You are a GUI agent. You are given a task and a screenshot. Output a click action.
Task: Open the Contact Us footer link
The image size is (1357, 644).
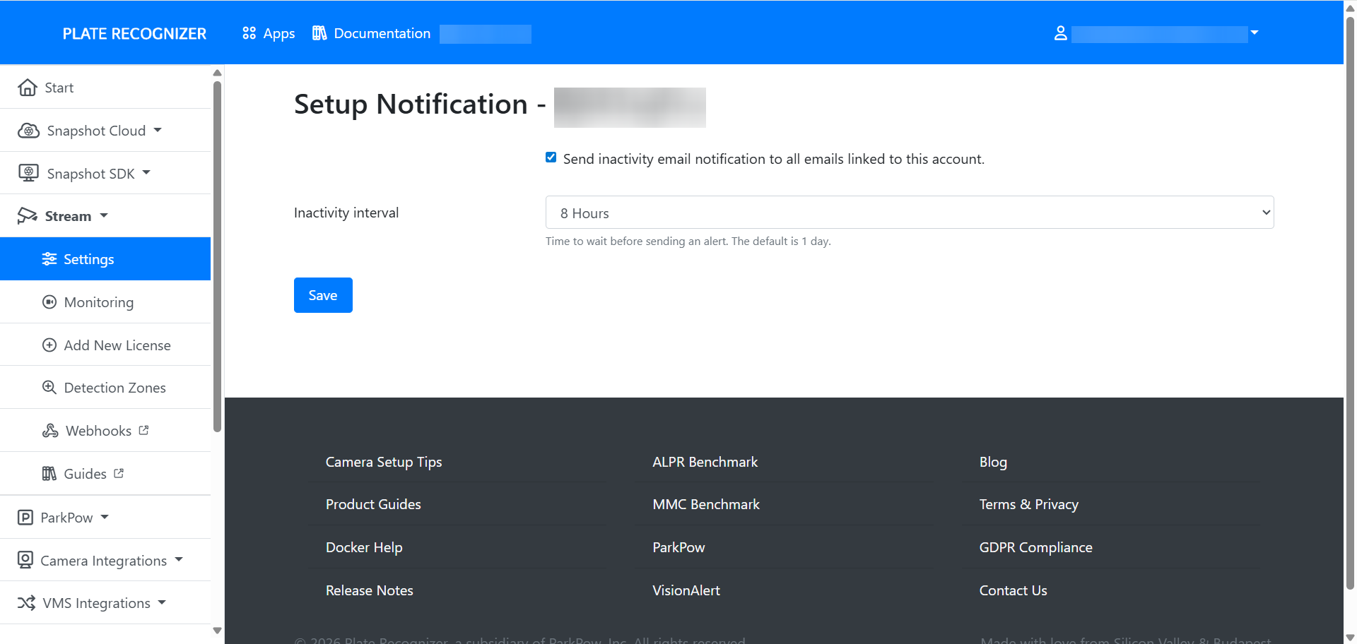1014,590
